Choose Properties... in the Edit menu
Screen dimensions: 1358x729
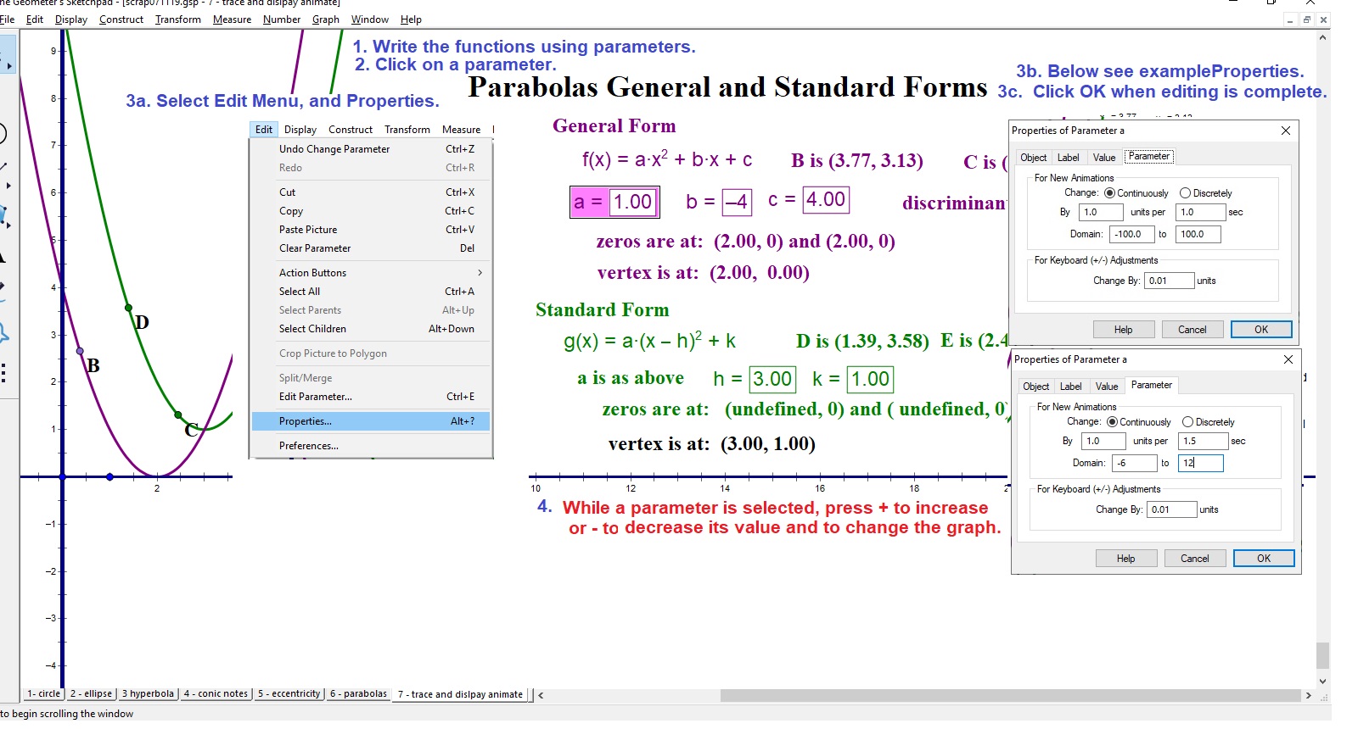pyautogui.click(x=306, y=421)
